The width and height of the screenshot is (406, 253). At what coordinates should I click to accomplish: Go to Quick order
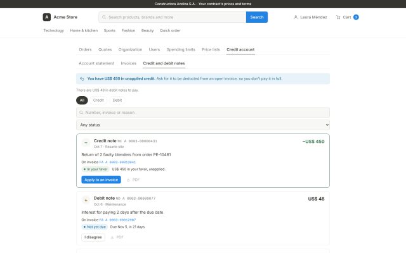click(170, 30)
